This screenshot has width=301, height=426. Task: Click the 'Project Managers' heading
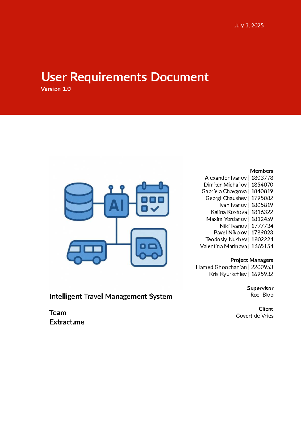click(x=252, y=260)
